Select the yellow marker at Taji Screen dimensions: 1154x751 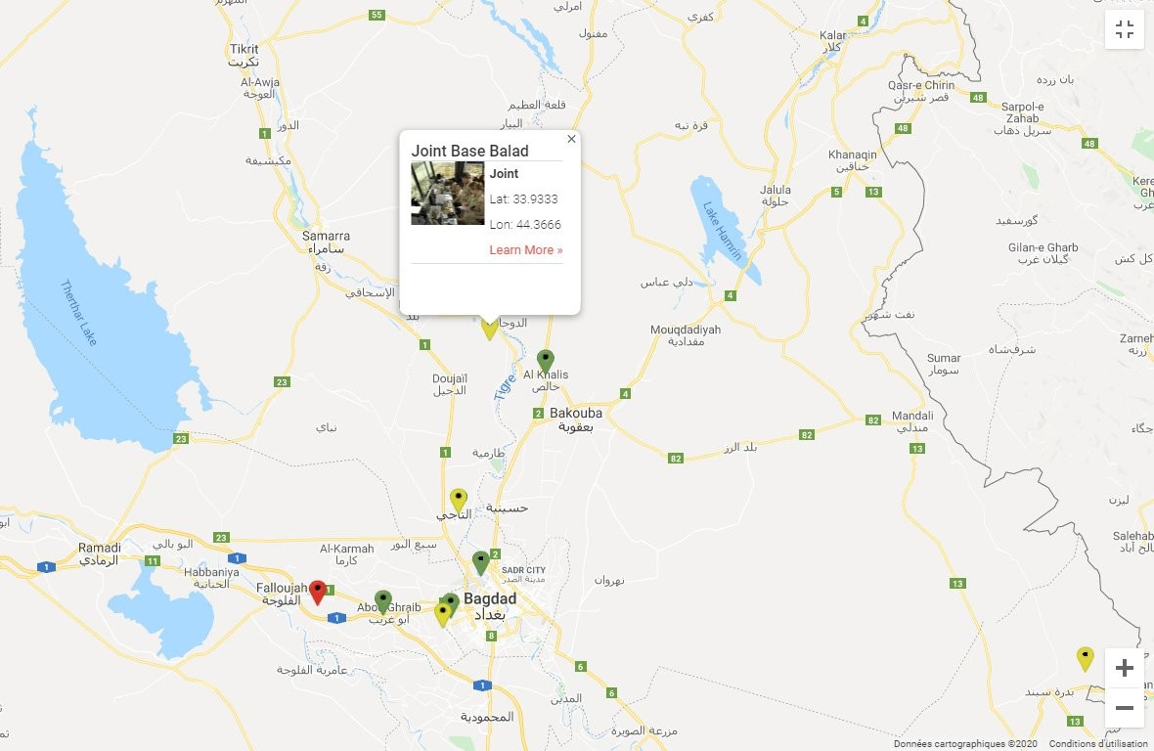(x=459, y=501)
